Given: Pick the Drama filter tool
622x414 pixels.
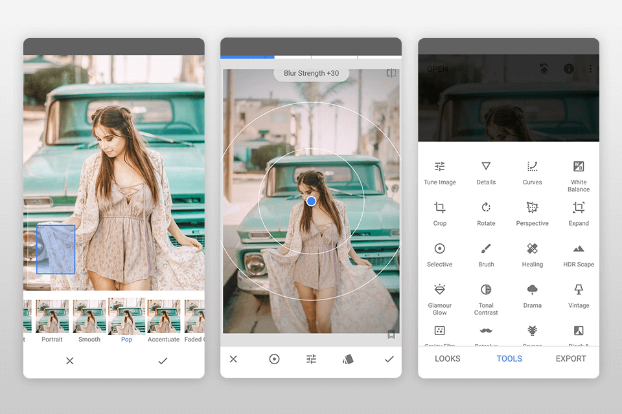Looking at the screenshot, I should point(532,295).
